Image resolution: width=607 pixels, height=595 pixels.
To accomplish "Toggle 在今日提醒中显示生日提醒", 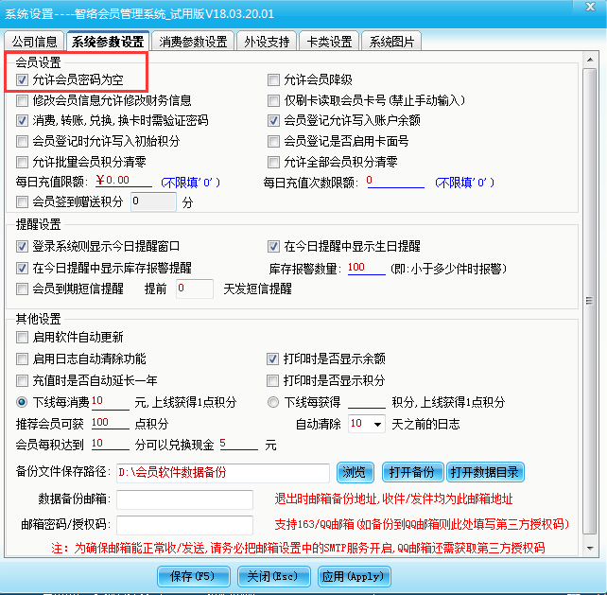I will pos(273,246).
